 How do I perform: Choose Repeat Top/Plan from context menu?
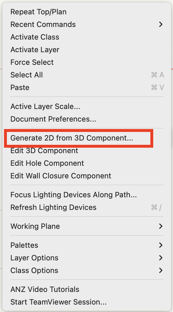tap(38, 12)
